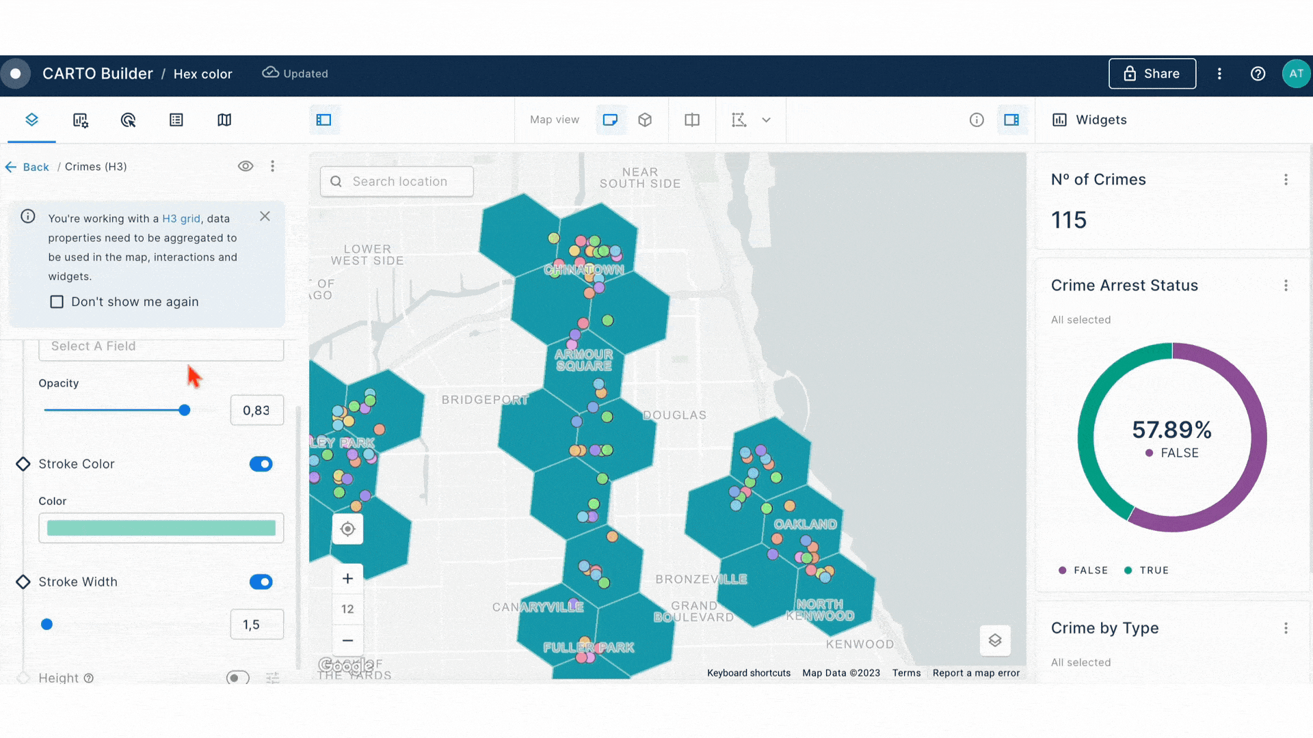This screenshot has height=738, width=1313.
Task: Disable the Stroke Color toggle
Action: (261, 464)
